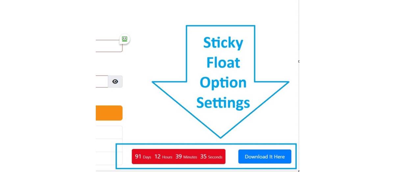
Task: Focus the top red-bordered input field
Action: pyautogui.click(x=109, y=46)
